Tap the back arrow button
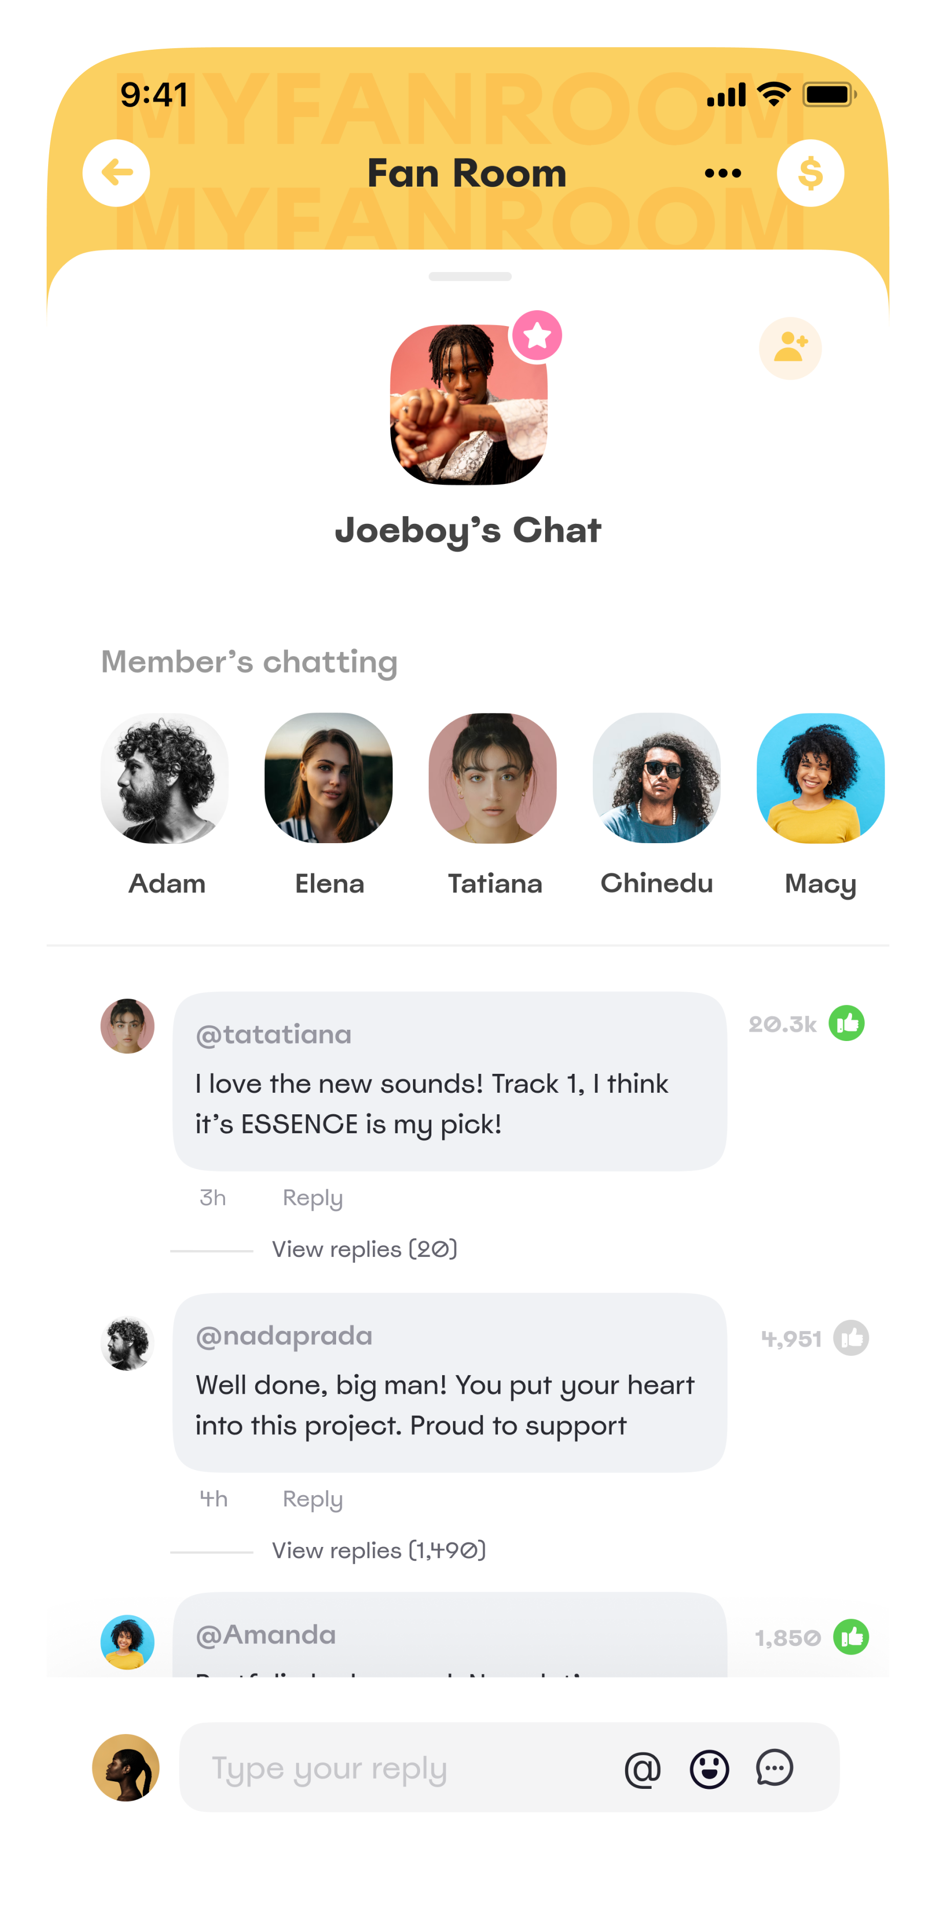 click(116, 173)
